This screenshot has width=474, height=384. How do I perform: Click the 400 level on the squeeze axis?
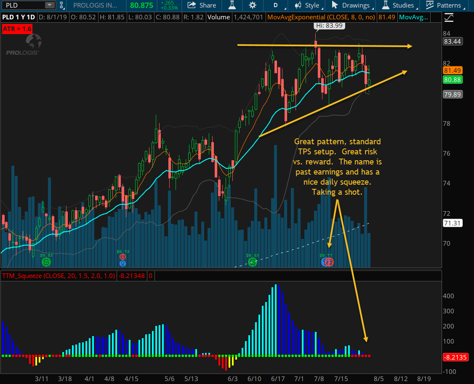(448, 296)
